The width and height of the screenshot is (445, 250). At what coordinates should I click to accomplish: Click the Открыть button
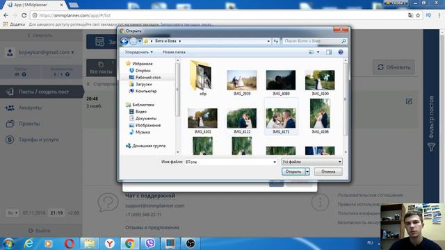[293, 172]
